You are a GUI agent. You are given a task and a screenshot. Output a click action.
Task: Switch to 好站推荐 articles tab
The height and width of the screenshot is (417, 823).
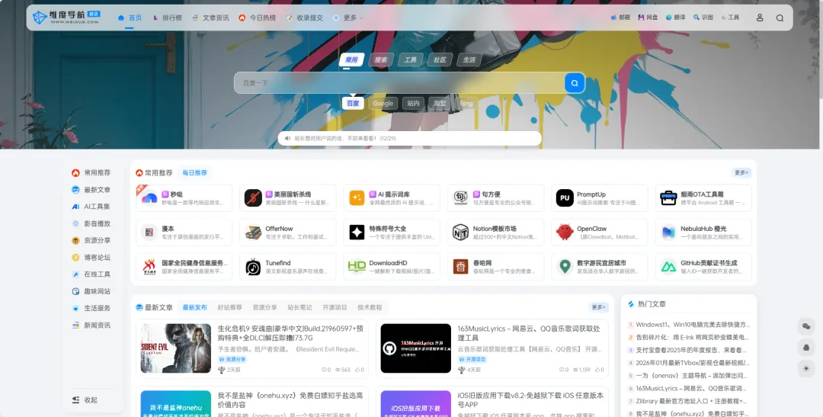click(x=230, y=307)
